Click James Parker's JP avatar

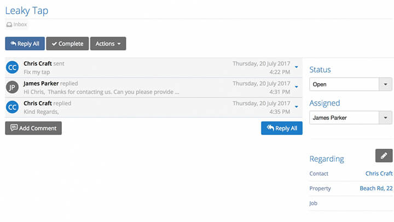(12, 87)
